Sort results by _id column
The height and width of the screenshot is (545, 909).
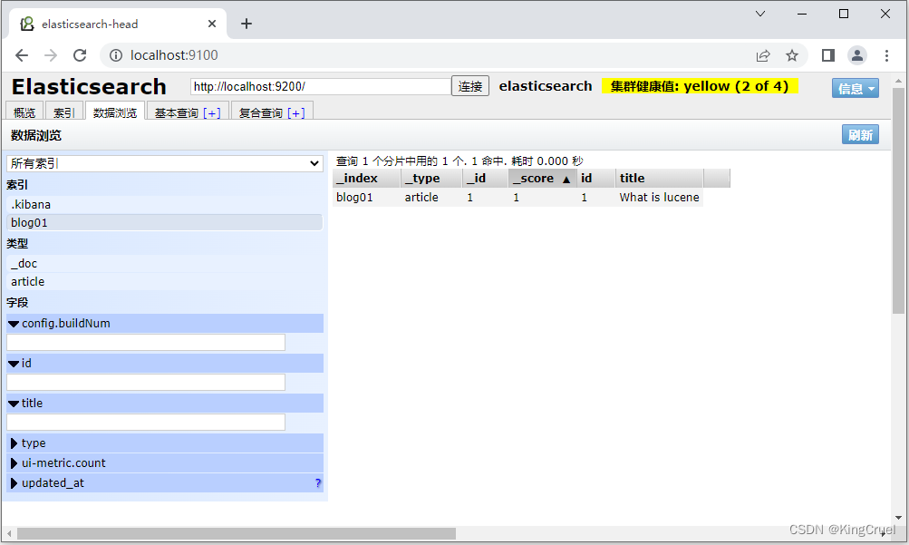point(485,178)
